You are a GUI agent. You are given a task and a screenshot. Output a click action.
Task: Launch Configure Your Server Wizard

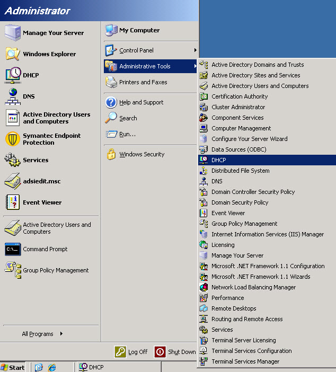[267, 139]
